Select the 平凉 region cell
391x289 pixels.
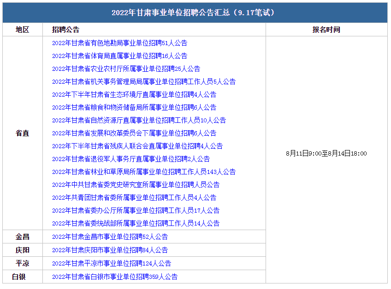[23, 263]
